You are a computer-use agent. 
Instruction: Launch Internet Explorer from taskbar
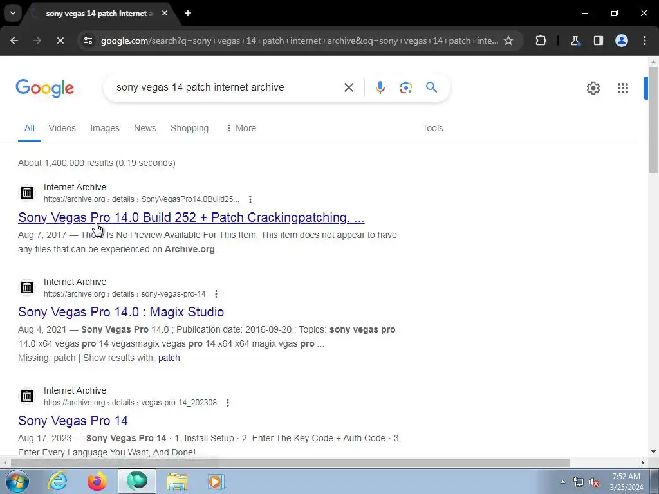57,481
